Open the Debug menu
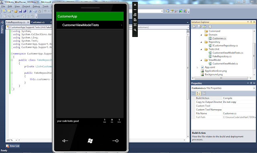This screenshot has width=257, height=153. (36, 6)
